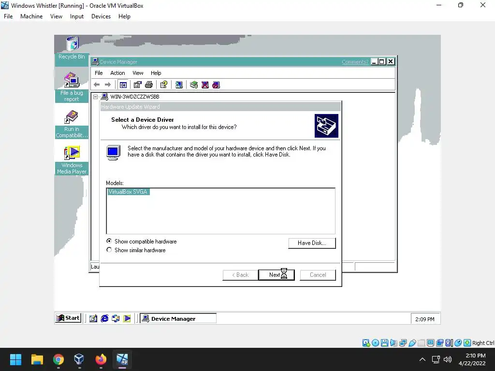
Task: Click the Comments? link in title bar
Action: tap(355, 62)
